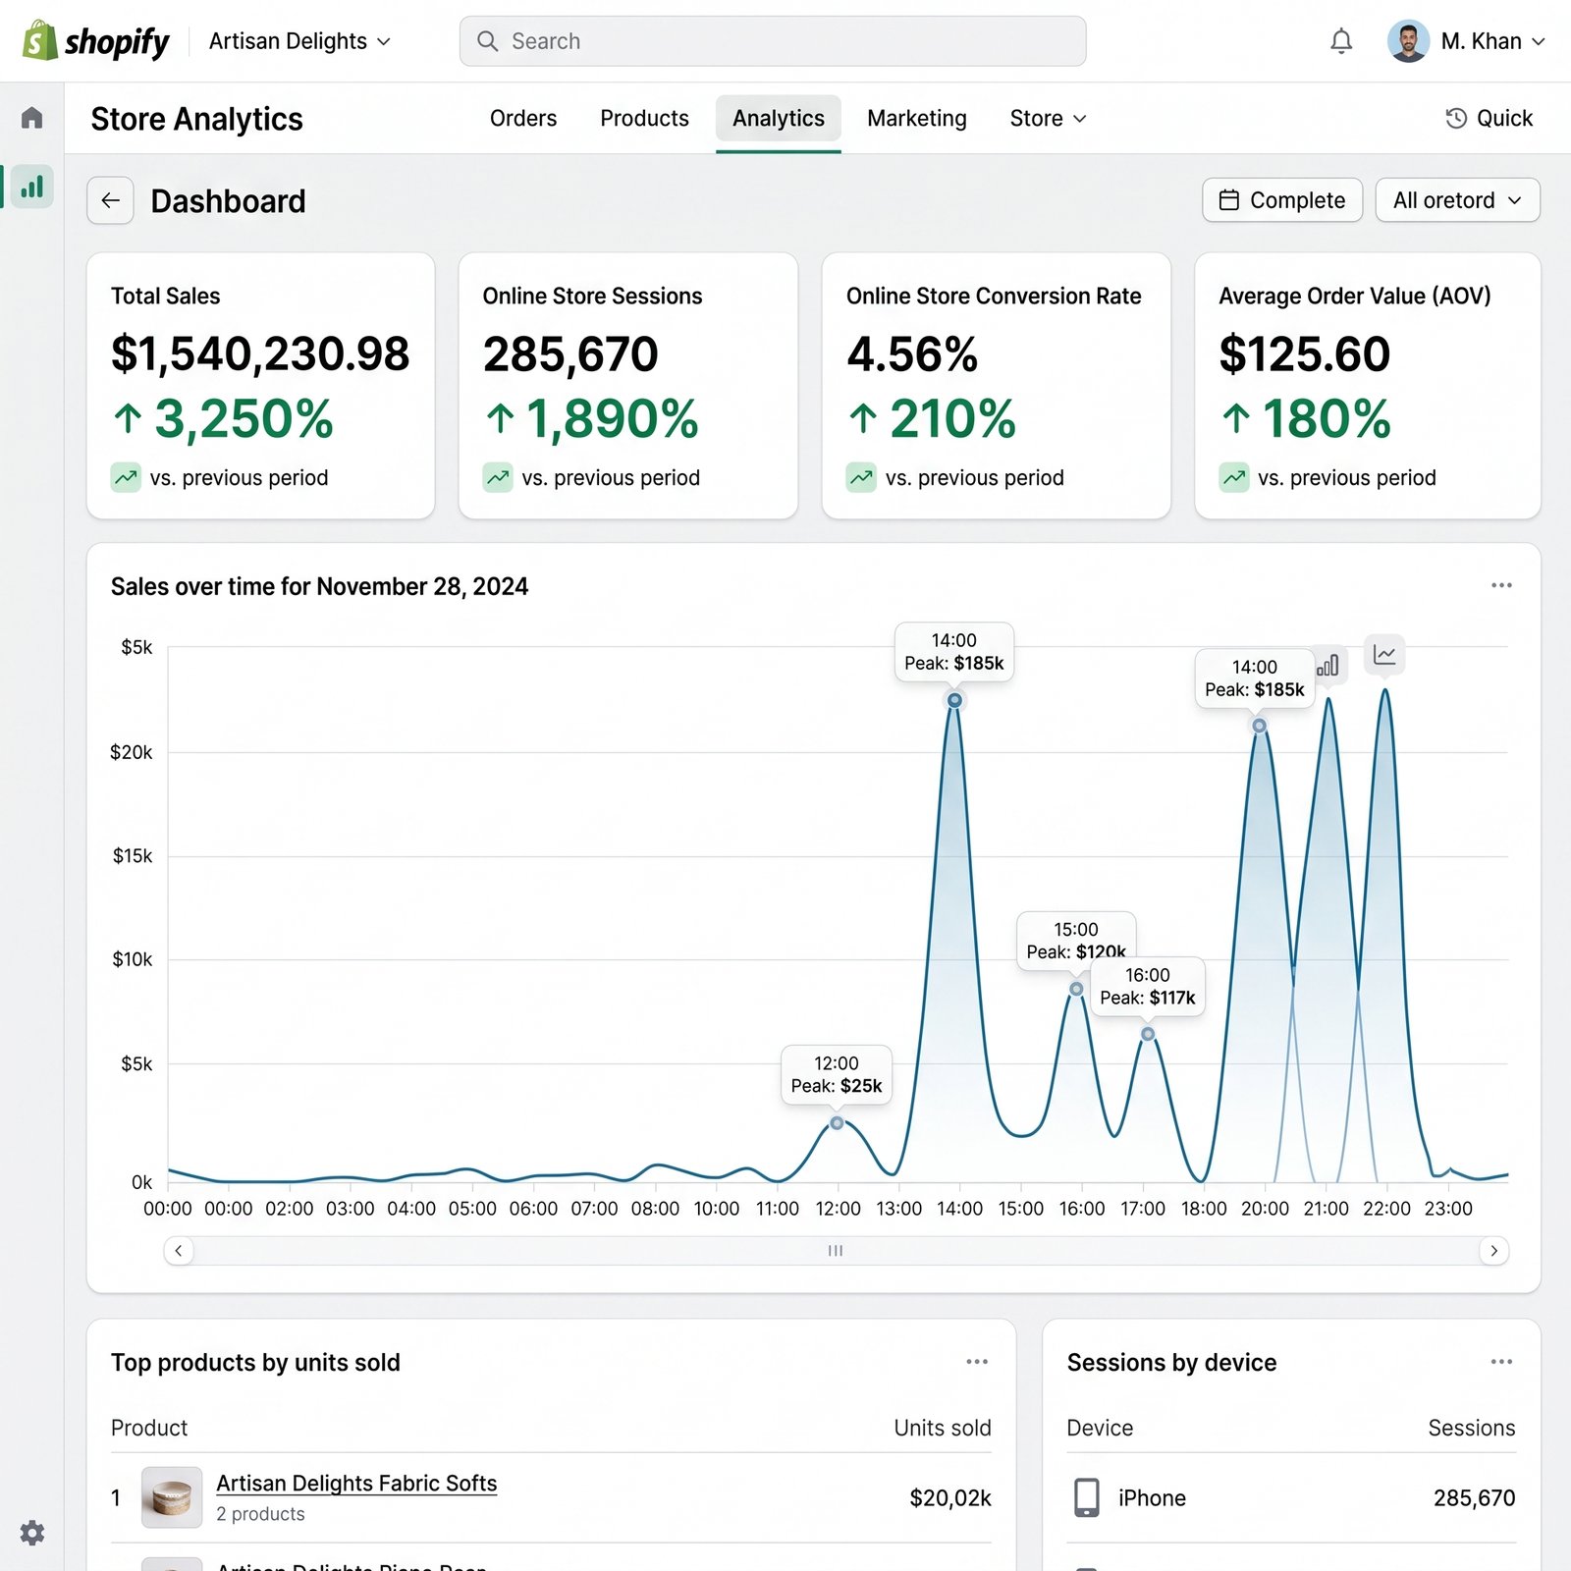Click the Quick history button

(1489, 119)
